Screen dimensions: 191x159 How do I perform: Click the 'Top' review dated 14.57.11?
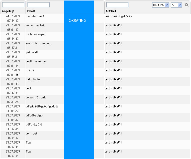28,142
